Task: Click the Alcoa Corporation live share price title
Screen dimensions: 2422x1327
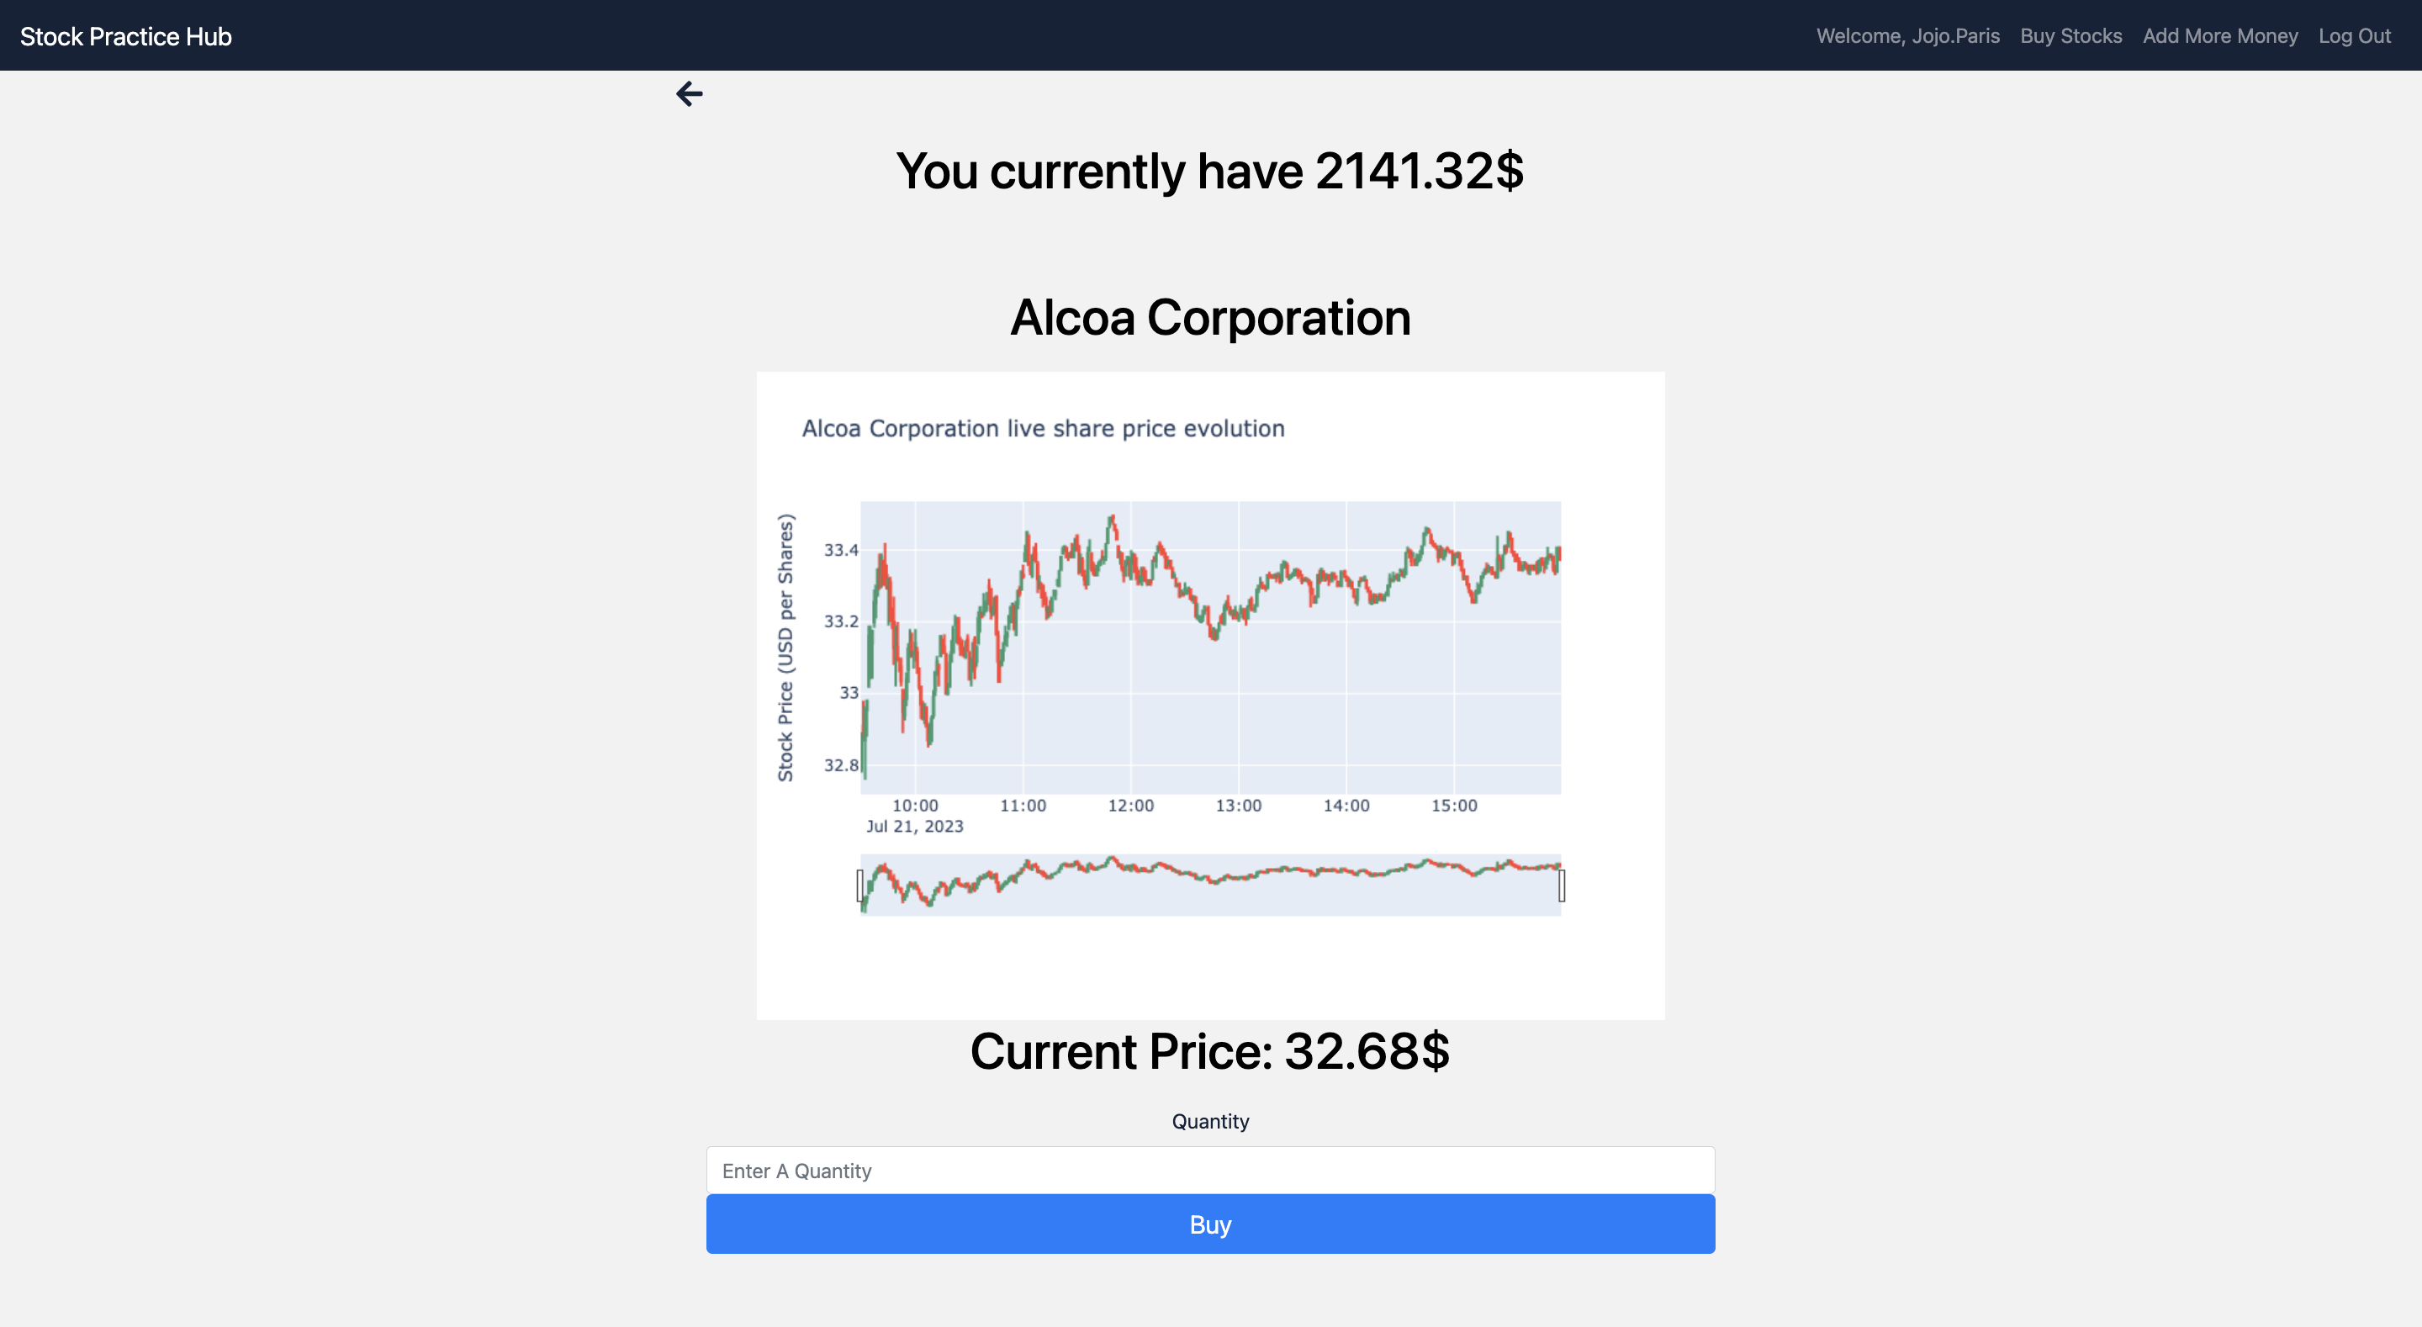Action: [x=1044, y=428]
